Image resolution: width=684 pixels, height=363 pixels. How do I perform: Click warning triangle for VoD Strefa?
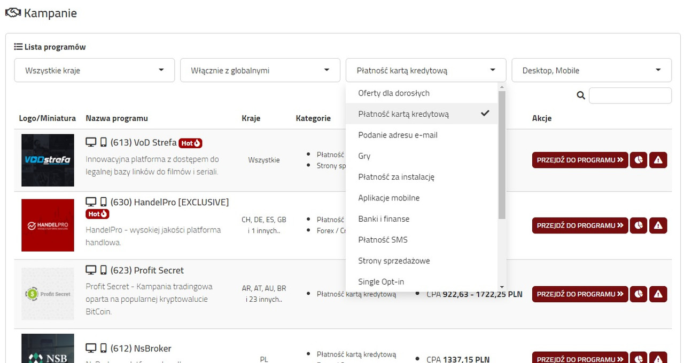pos(658,160)
